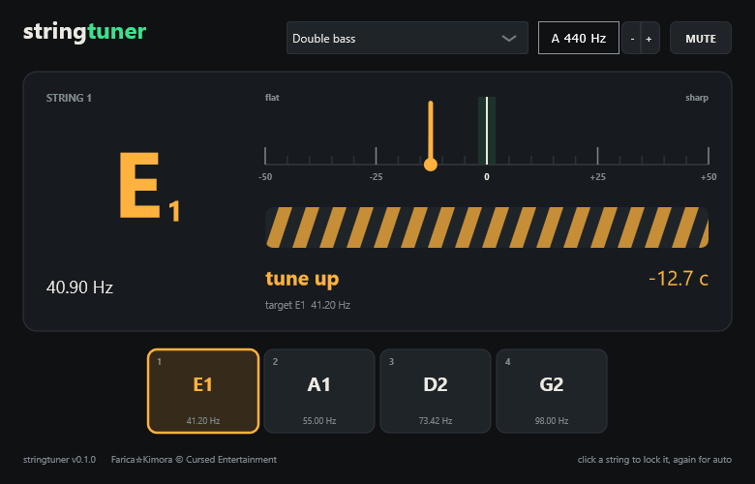The image size is (755, 484).
Task: Click the orange needle knob on the cents meter
Action: (x=431, y=165)
